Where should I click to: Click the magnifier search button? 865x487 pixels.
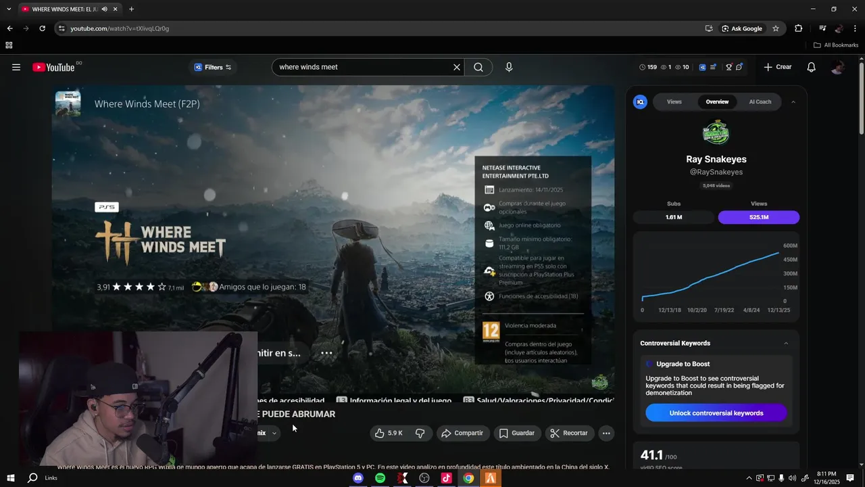478,67
